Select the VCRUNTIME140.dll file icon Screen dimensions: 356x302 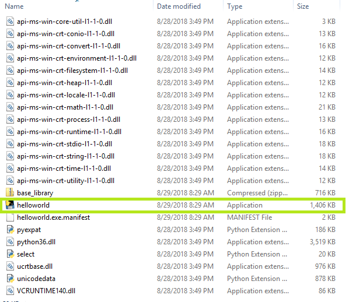(10, 291)
